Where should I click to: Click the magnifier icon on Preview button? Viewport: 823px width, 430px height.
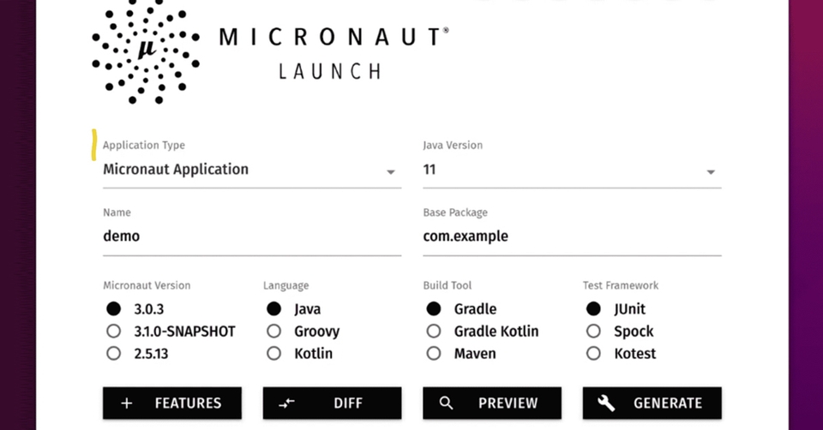coord(446,403)
